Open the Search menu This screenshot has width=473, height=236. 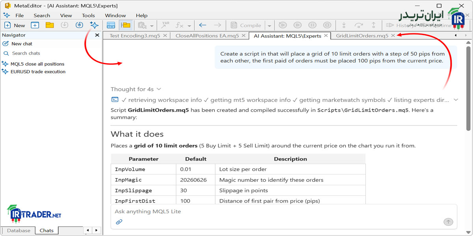(42, 15)
